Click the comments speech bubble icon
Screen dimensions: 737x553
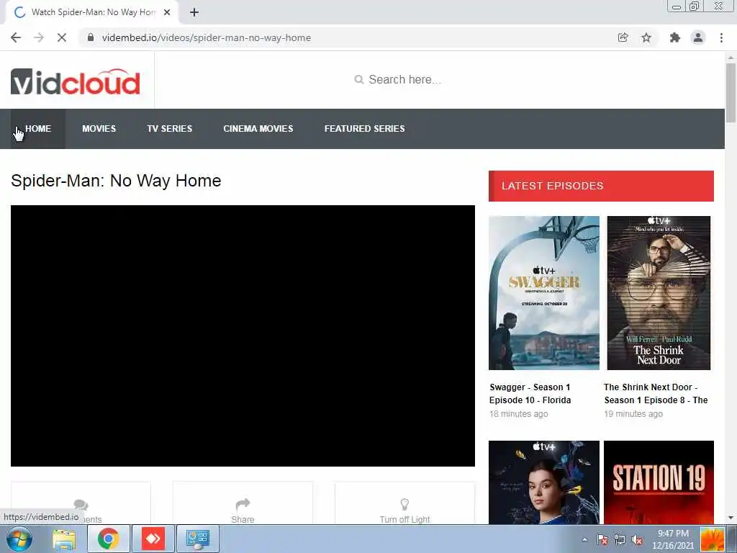pyautogui.click(x=81, y=505)
